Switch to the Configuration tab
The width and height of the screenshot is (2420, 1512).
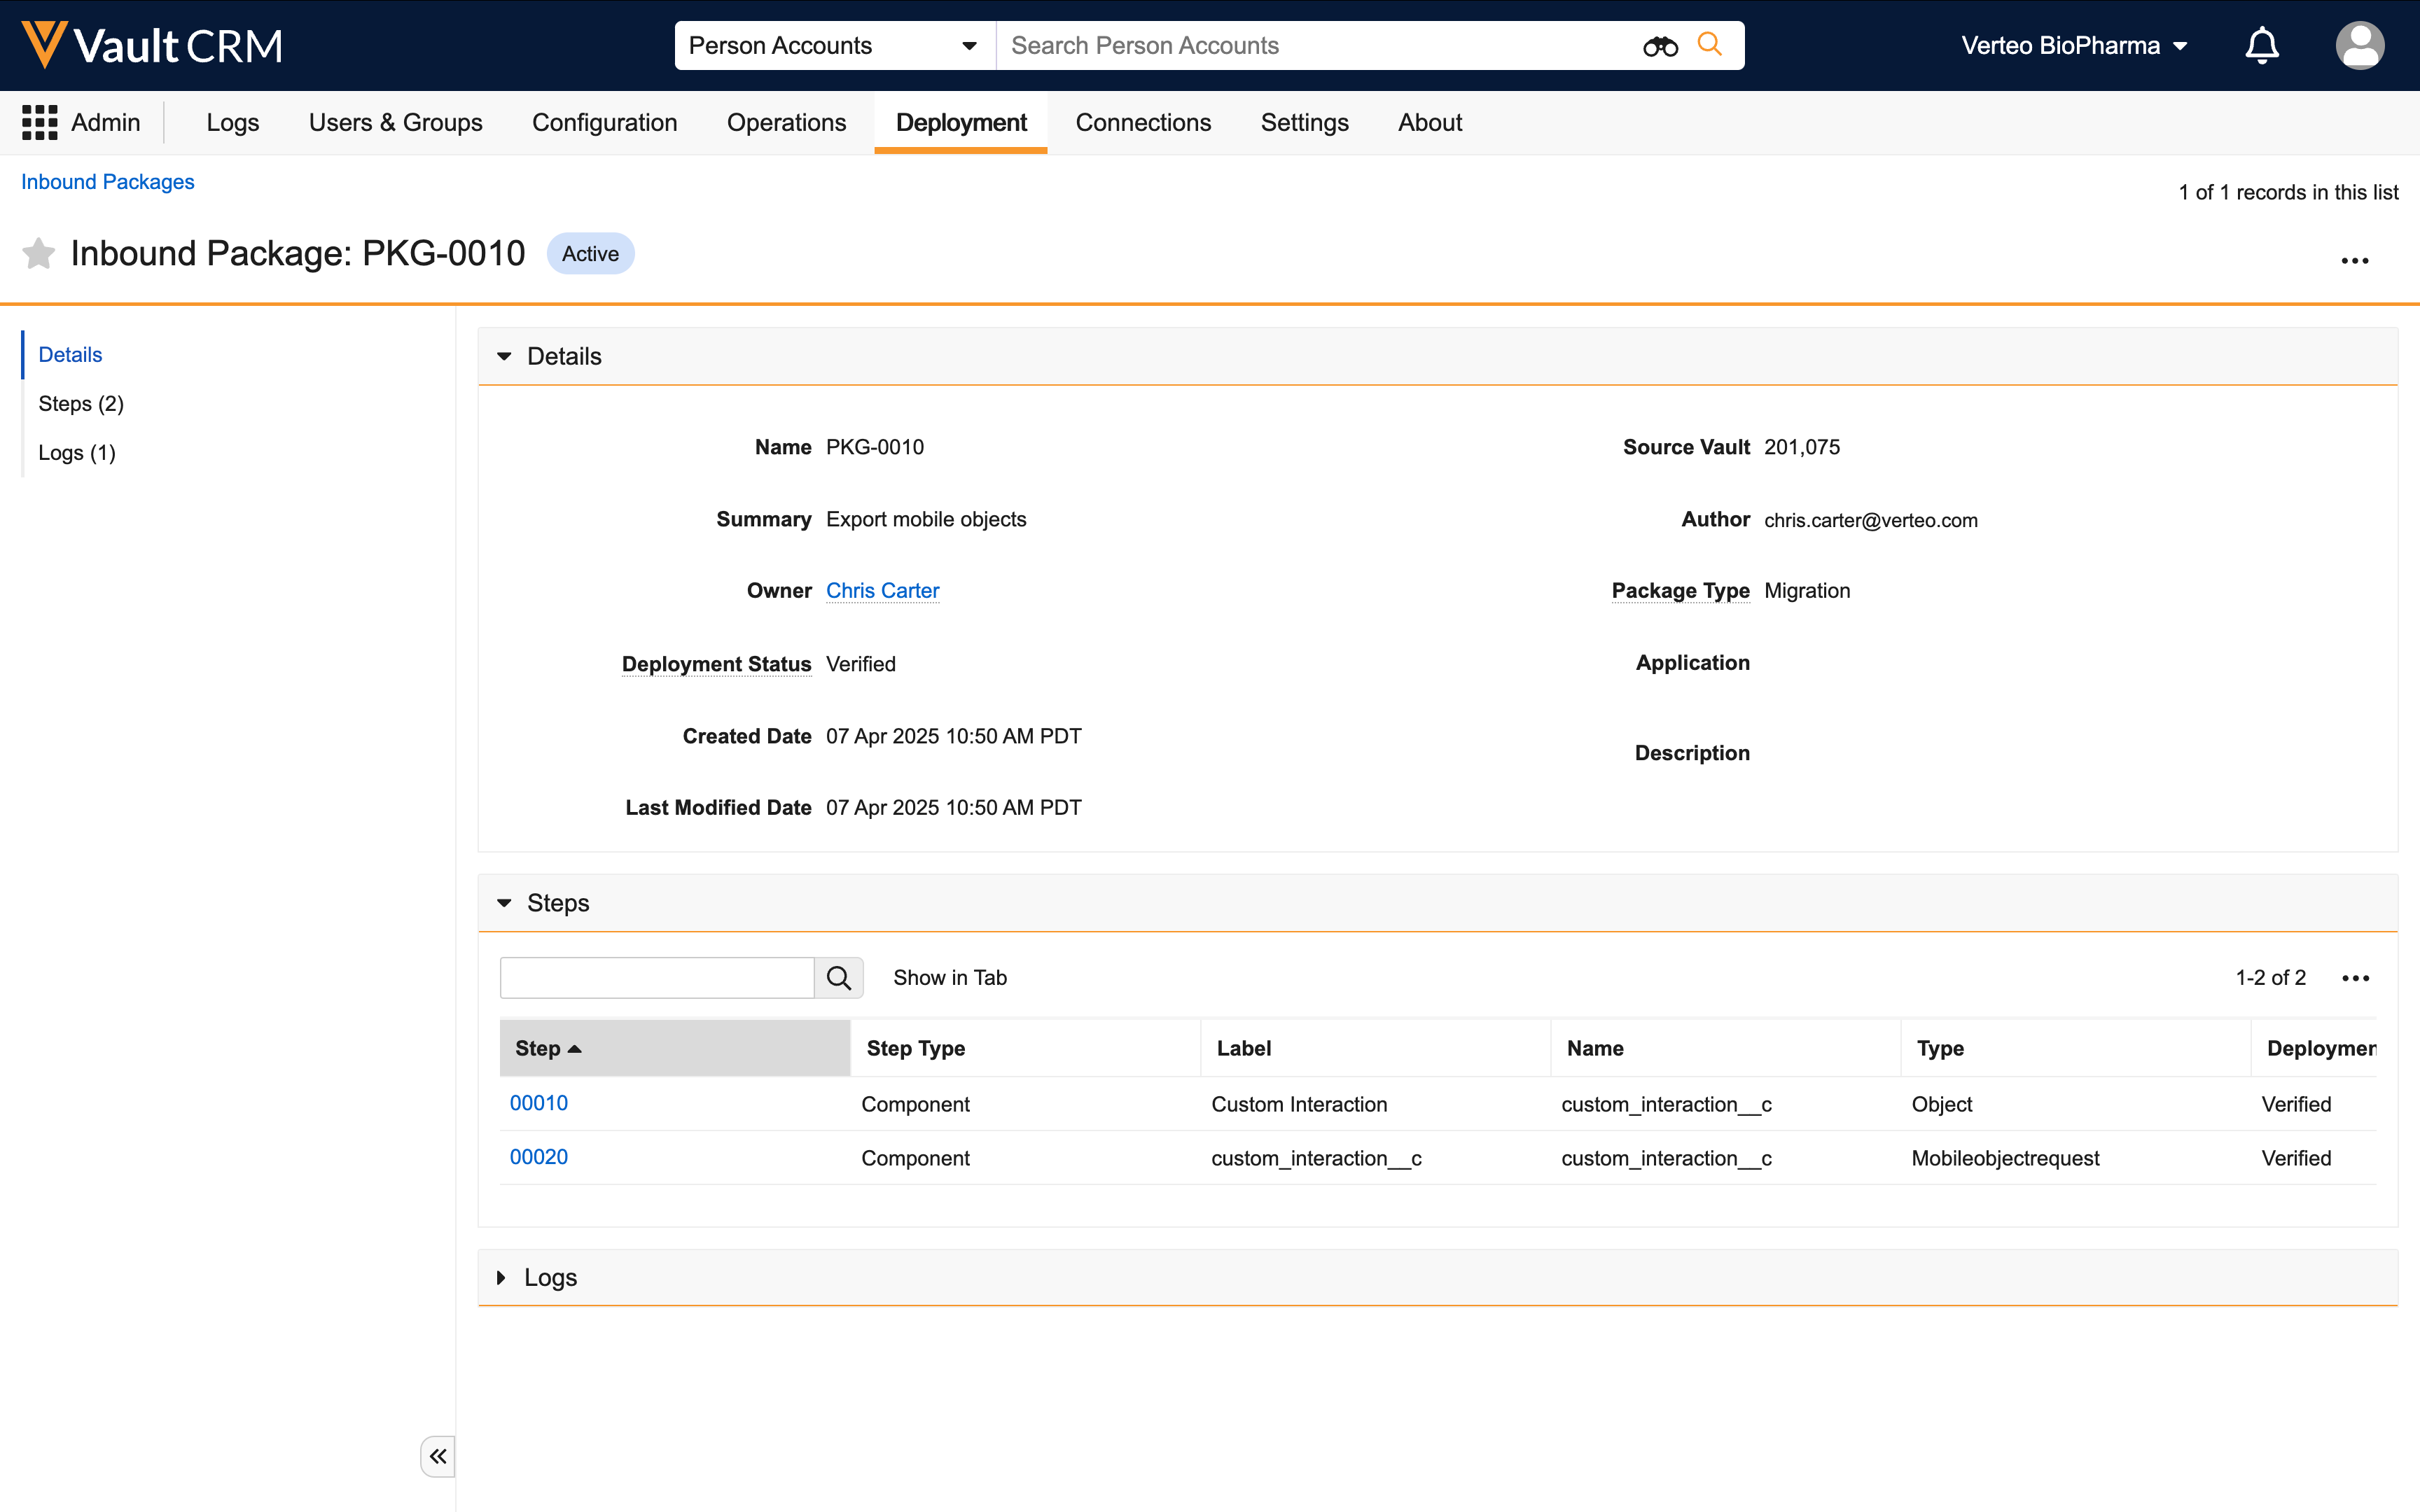(604, 123)
